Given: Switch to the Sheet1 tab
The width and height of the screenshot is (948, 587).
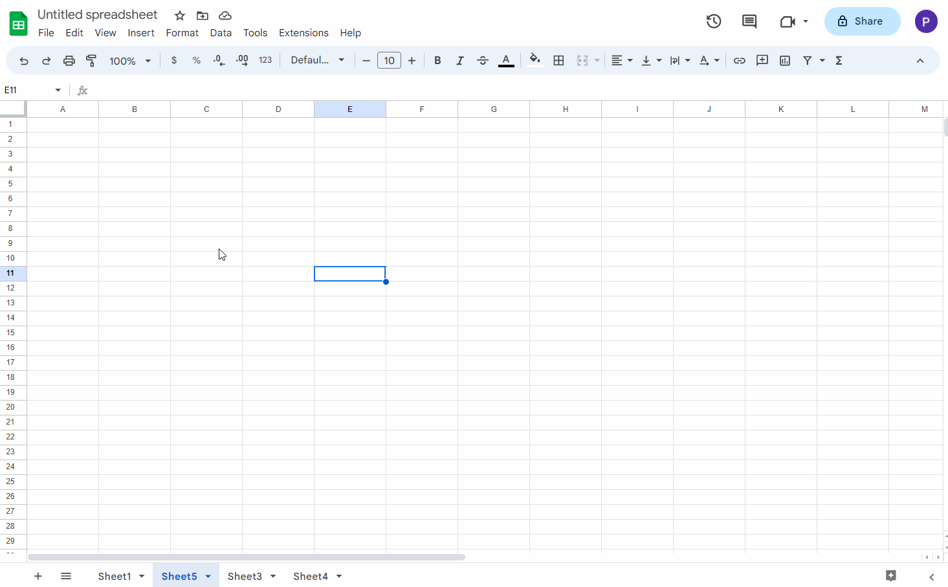Looking at the screenshot, I should pyautogui.click(x=115, y=576).
